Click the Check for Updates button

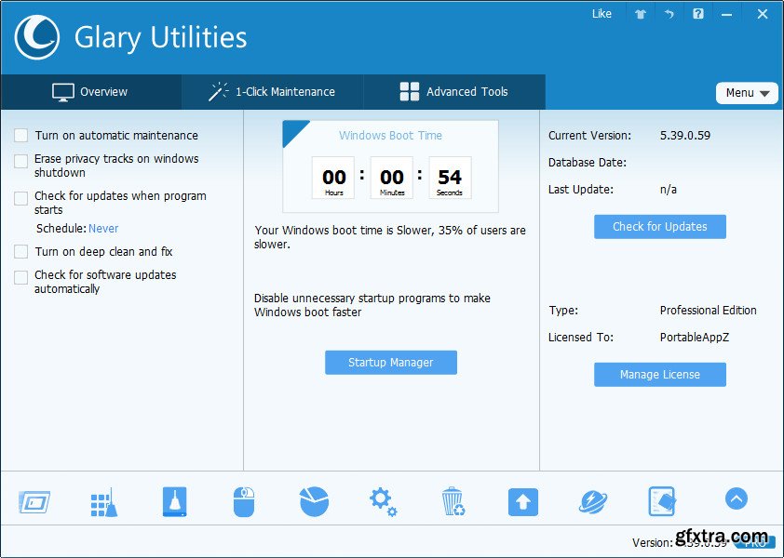click(659, 227)
